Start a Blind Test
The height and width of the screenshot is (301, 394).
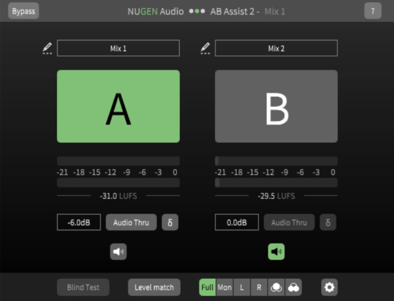[x=83, y=287]
